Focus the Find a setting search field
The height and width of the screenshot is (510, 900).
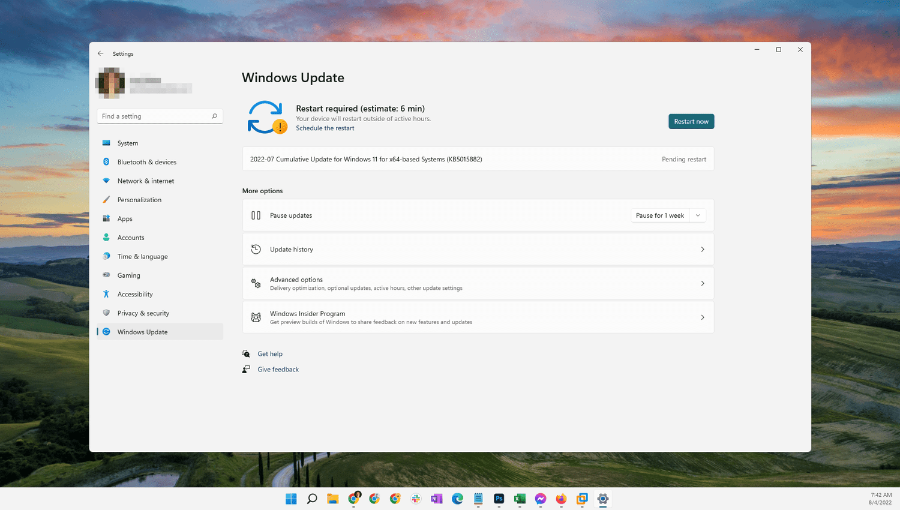160,116
